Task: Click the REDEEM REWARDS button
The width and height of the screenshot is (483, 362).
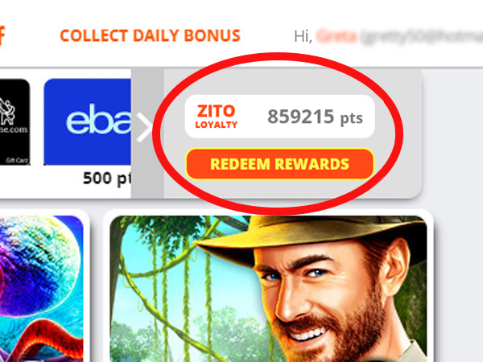Action: click(x=279, y=164)
